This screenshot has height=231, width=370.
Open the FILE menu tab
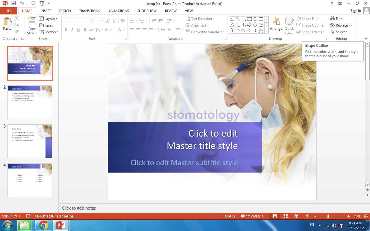point(9,11)
